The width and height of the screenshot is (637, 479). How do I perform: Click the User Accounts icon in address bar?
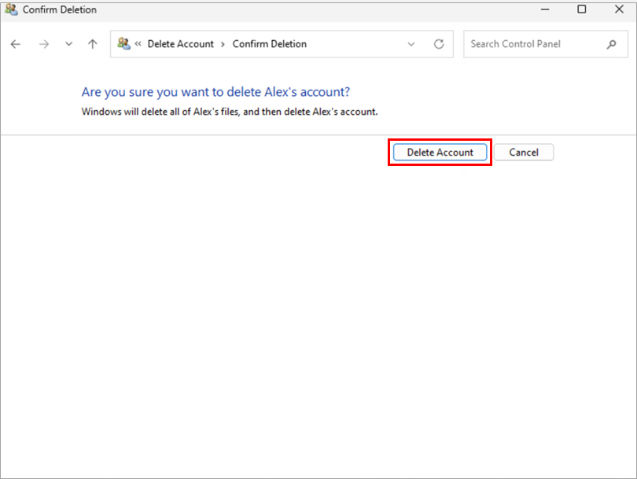pos(124,44)
